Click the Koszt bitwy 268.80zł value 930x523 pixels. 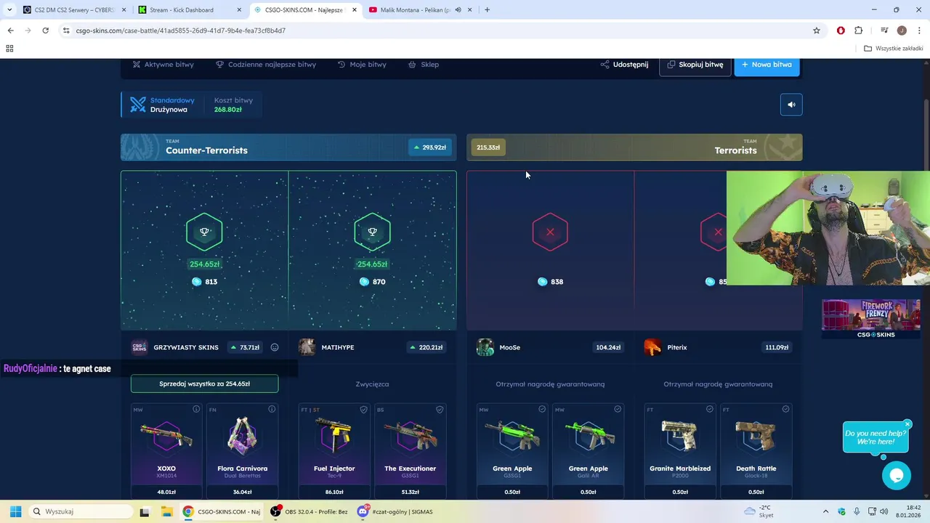[x=228, y=110]
